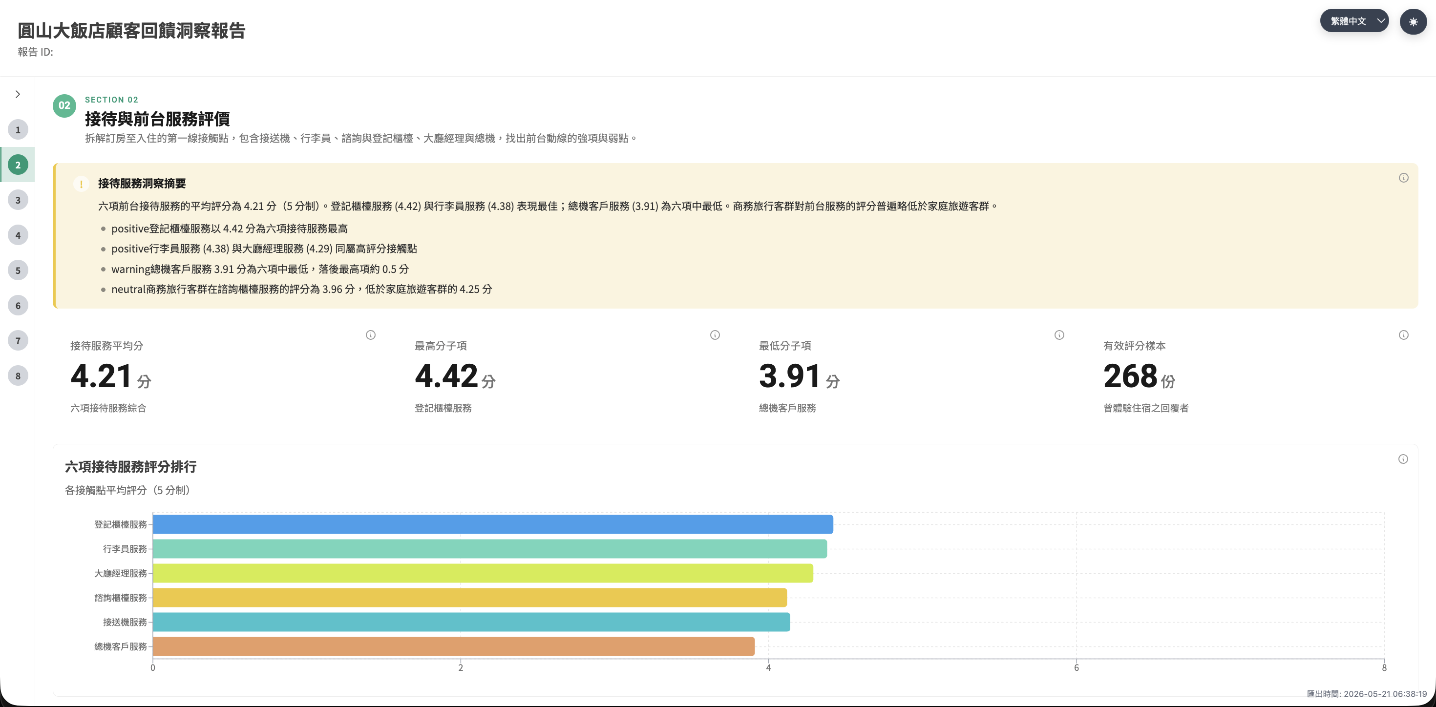
Task: Go to section 1 in sidebar
Action: 18,130
